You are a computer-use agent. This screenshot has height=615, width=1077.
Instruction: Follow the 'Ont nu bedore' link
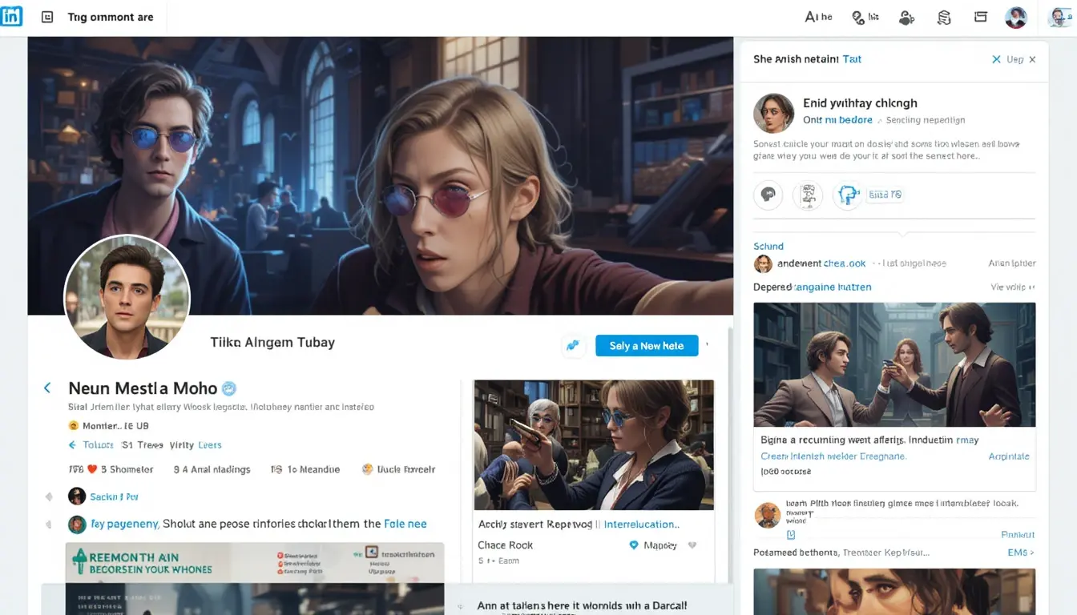[x=837, y=119]
